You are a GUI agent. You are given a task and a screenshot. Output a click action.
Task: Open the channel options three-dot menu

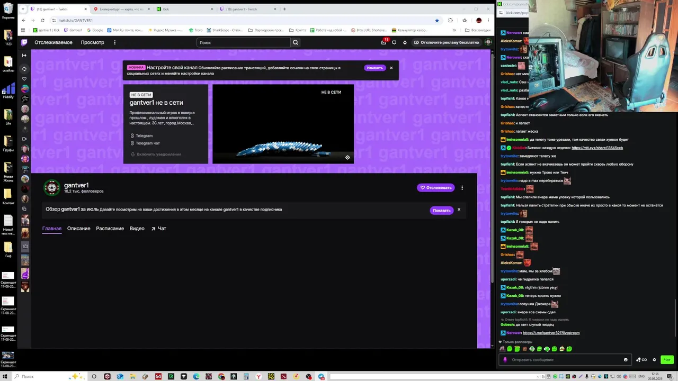[462, 187]
